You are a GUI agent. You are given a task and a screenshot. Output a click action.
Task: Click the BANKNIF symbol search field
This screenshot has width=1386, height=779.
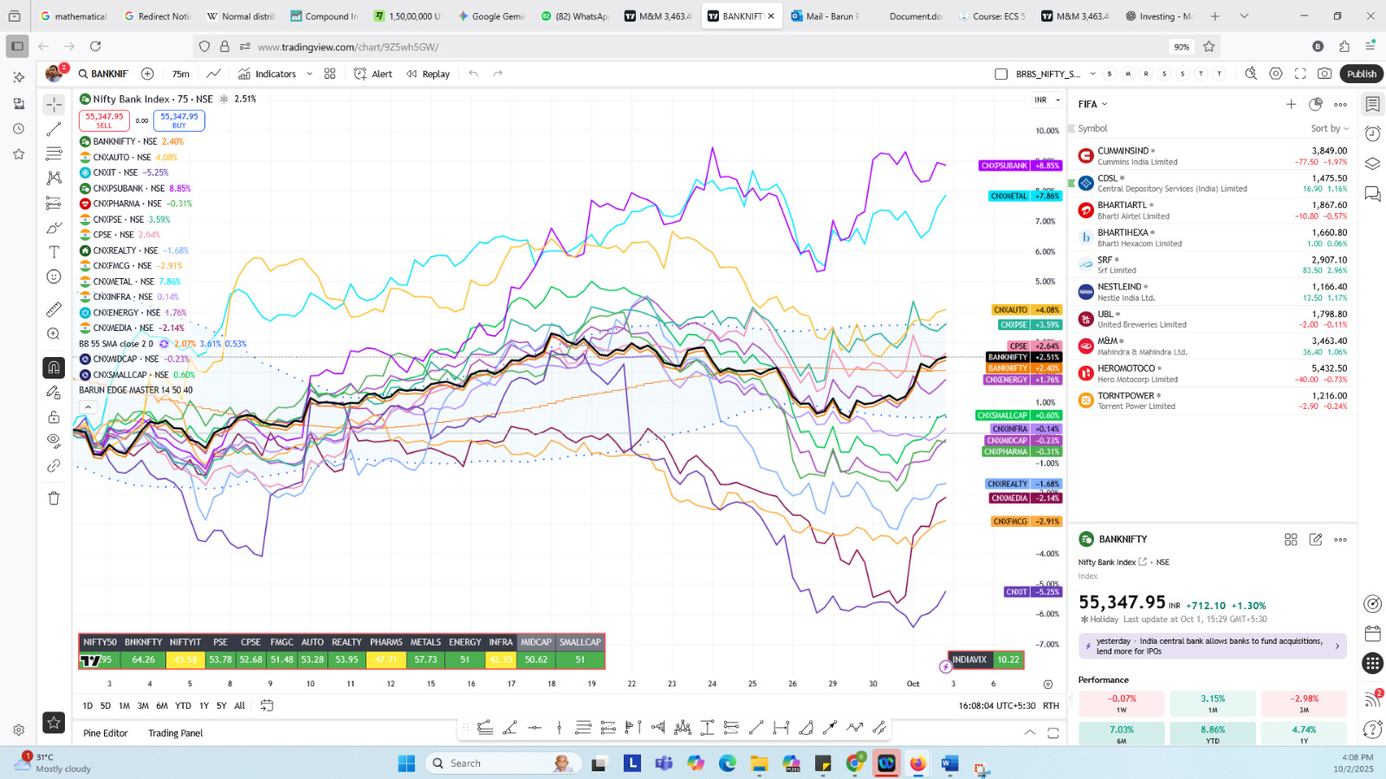(103, 74)
